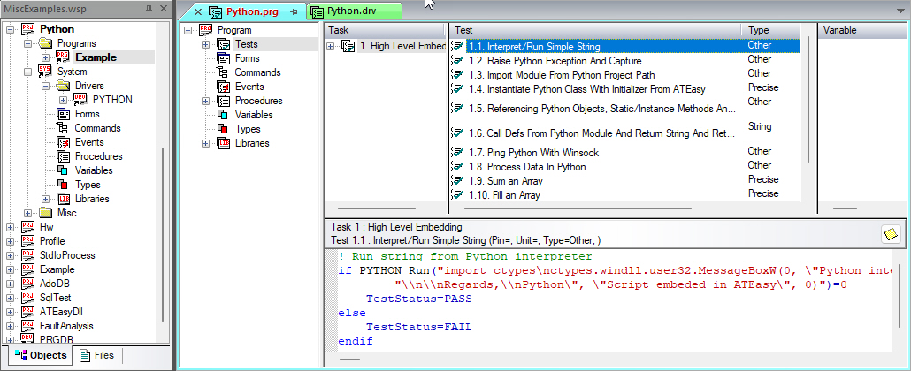Expand the PYTHON driver node
This screenshot has width=911, height=371.
[64, 100]
